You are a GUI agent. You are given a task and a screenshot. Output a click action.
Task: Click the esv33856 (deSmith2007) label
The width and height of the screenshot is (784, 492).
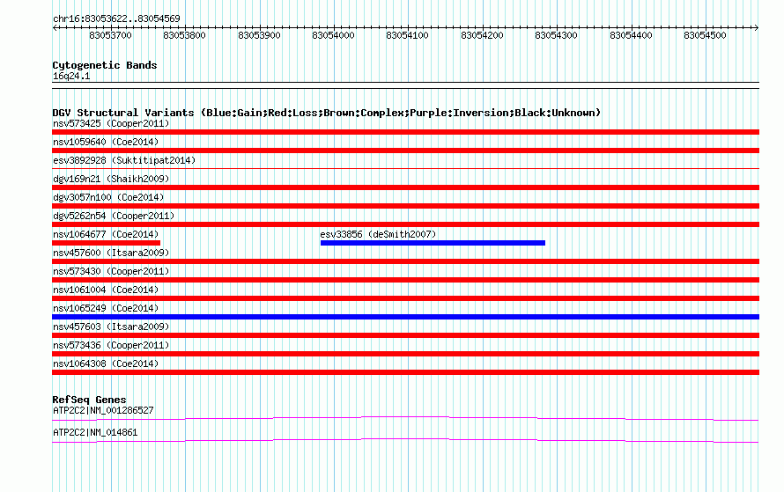tap(378, 234)
